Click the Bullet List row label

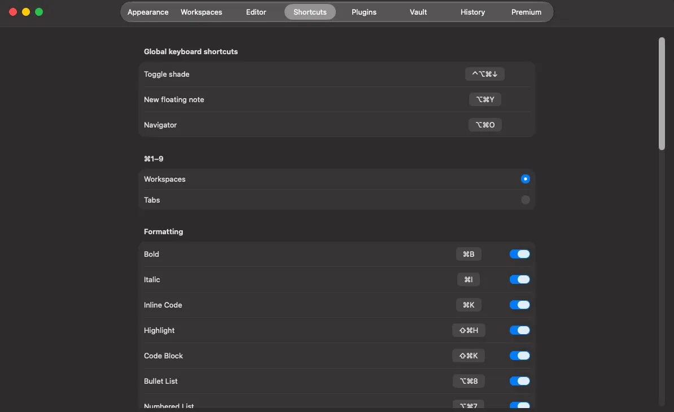point(160,380)
